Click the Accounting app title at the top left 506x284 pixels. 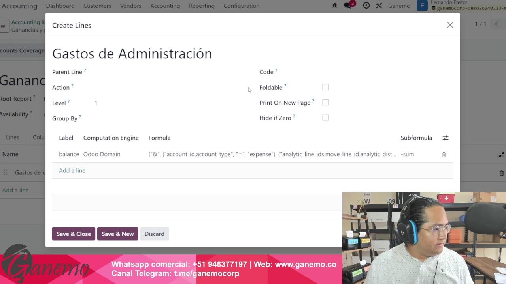tap(19, 6)
